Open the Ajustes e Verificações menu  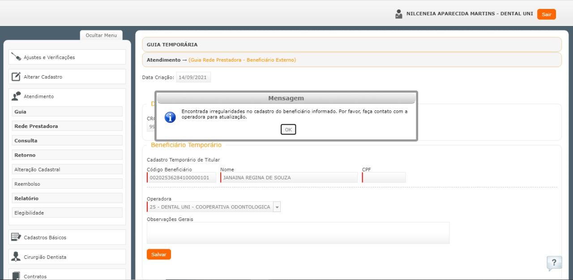67,57
